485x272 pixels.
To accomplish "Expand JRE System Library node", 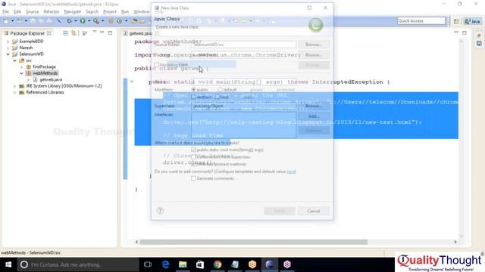I will [x=14, y=86].
